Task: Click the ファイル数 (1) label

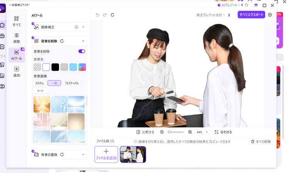Action: [105, 141]
